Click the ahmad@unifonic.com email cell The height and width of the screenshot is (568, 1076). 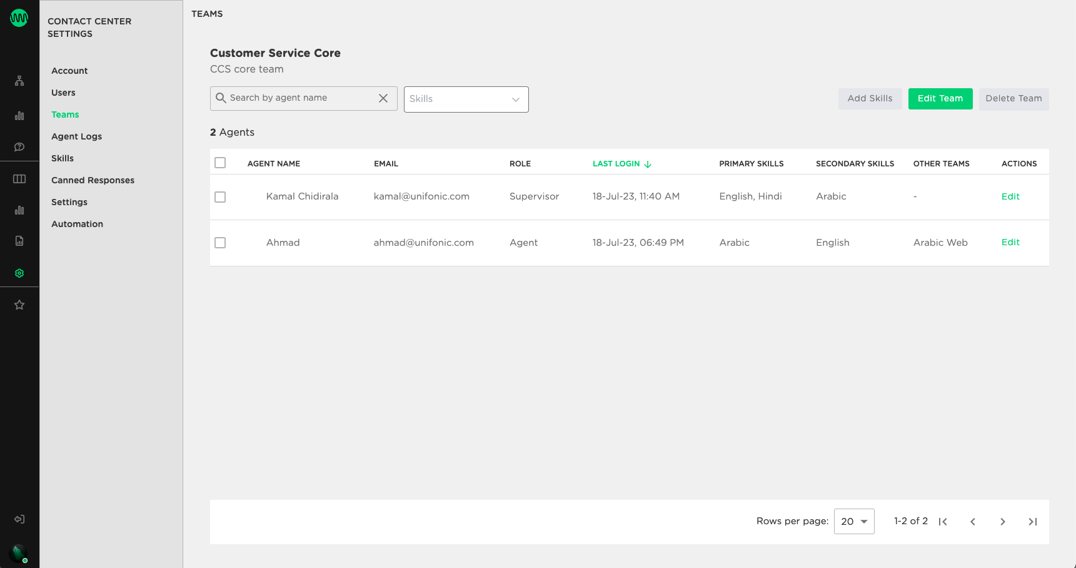pyautogui.click(x=424, y=243)
